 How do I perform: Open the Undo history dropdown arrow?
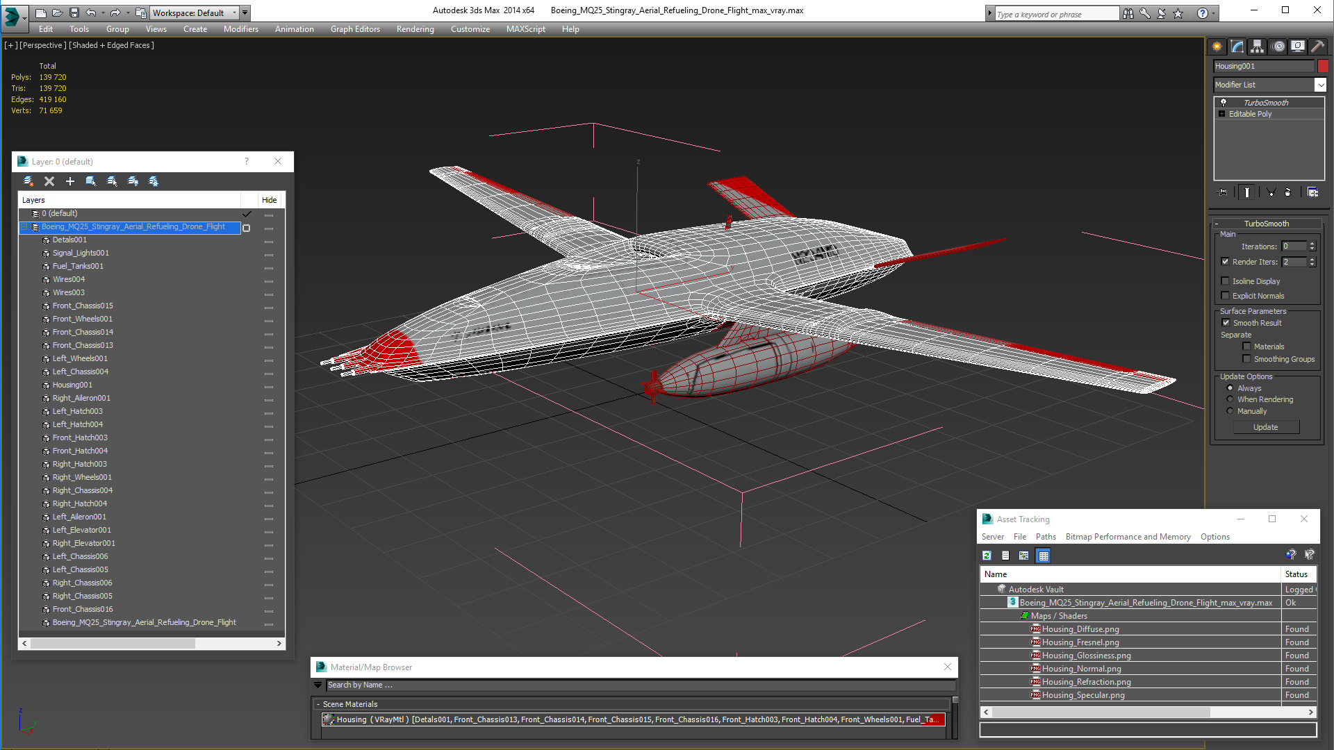[104, 12]
